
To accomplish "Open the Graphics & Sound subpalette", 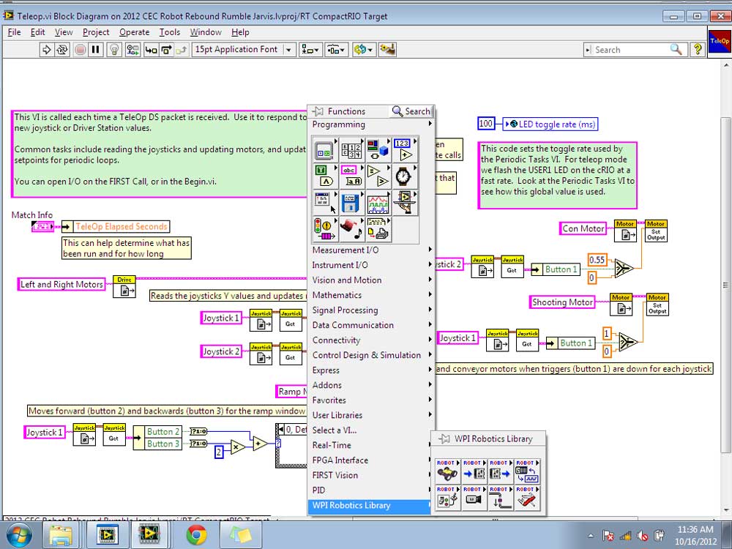I will coord(352,230).
